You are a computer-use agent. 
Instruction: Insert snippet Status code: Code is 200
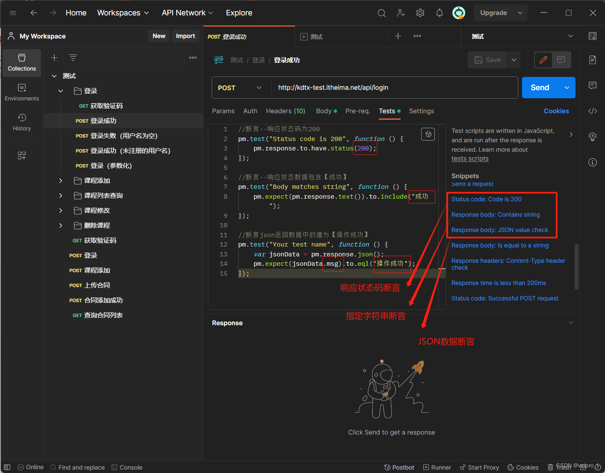click(487, 199)
